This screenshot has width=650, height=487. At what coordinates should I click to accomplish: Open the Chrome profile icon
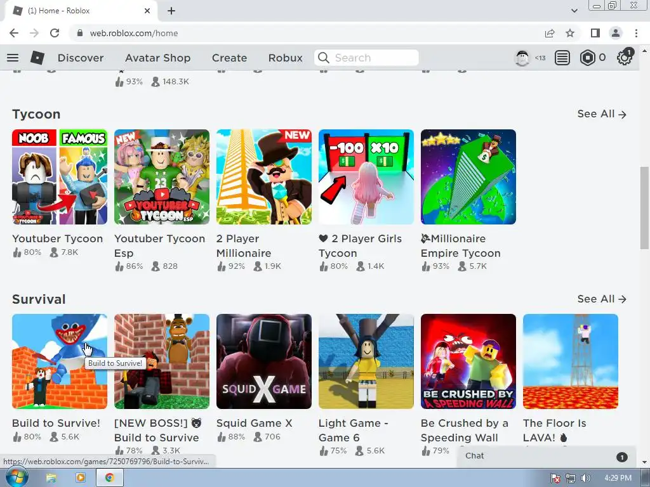616,33
